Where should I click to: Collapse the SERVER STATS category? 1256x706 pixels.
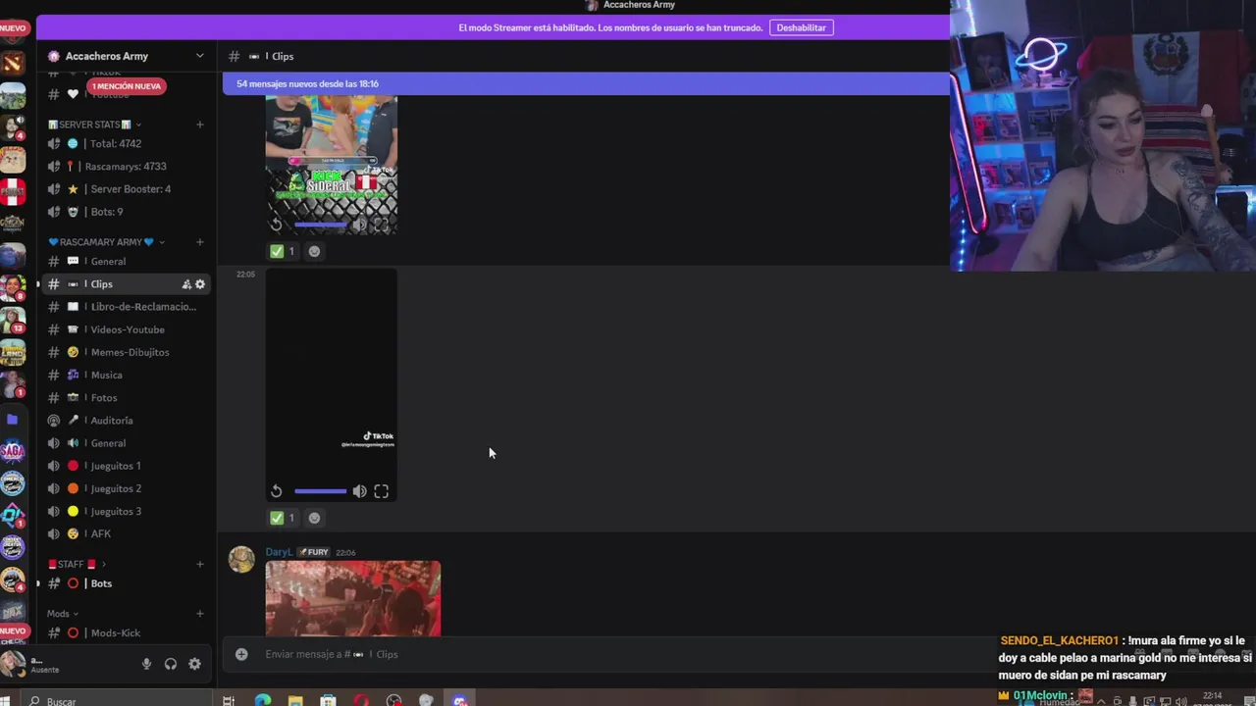[x=95, y=125]
